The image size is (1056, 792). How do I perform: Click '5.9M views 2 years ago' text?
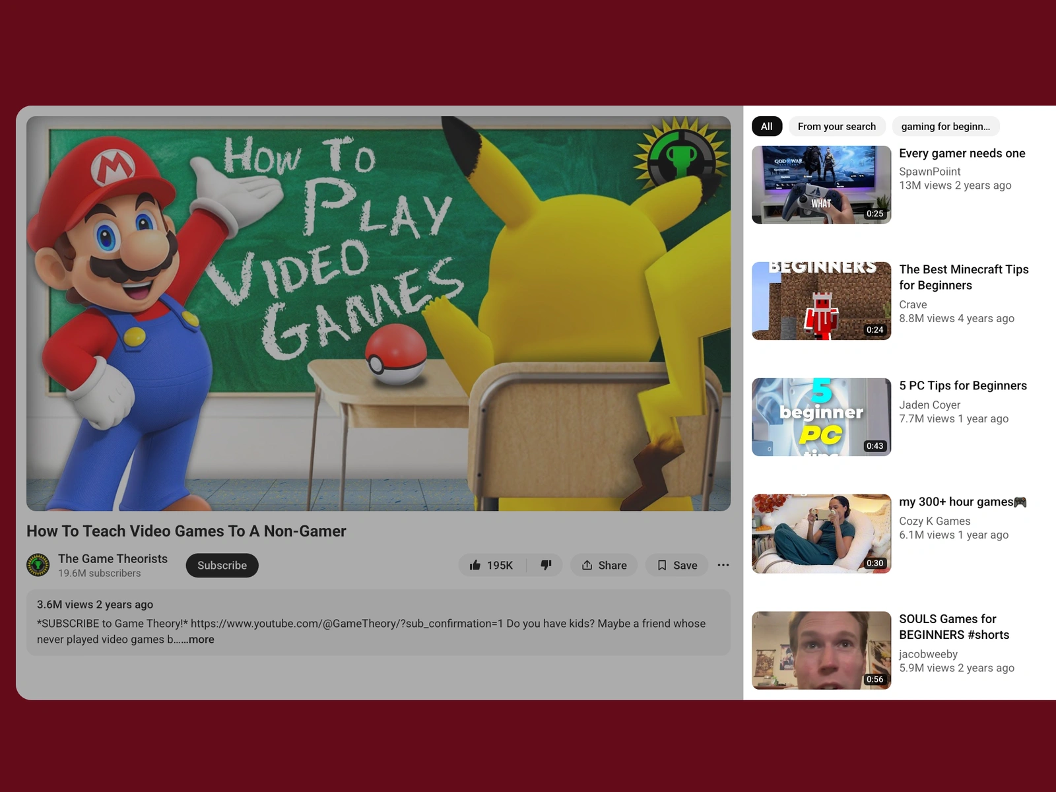click(x=956, y=668)
